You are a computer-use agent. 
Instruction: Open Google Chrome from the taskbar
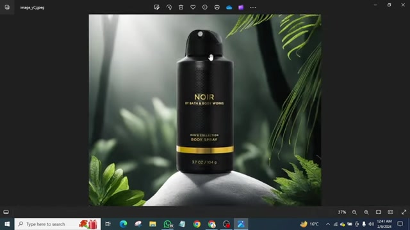click(x=197, y=224)
